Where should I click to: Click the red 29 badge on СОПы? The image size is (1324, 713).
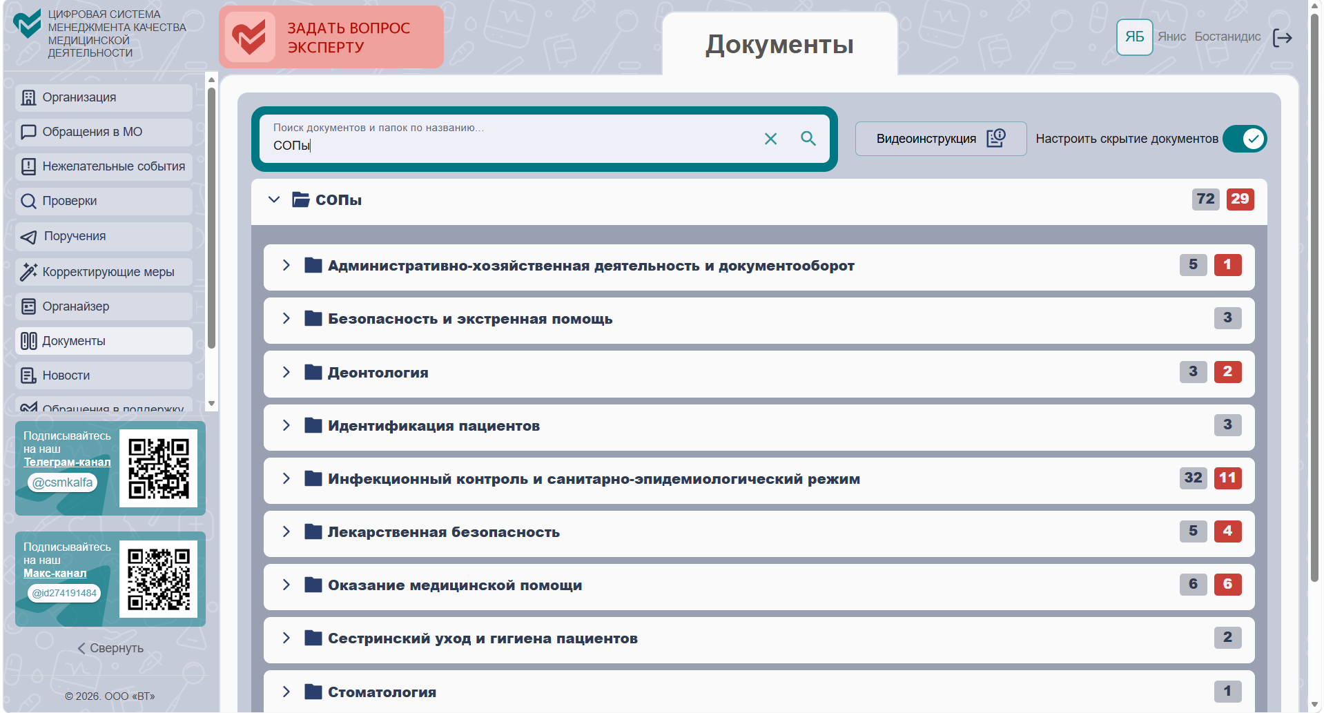pyautogui.click(x=1240, y=199)
